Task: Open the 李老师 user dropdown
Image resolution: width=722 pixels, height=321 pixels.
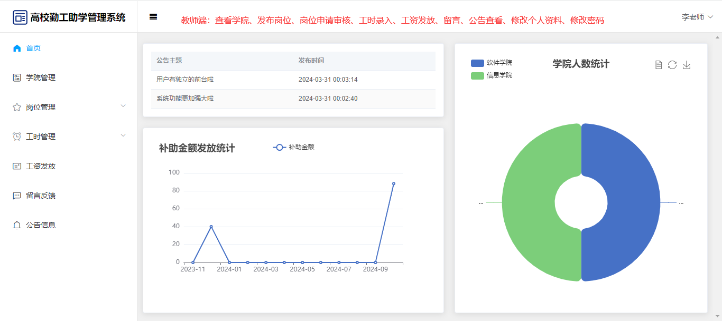Action: click(697, 17)
